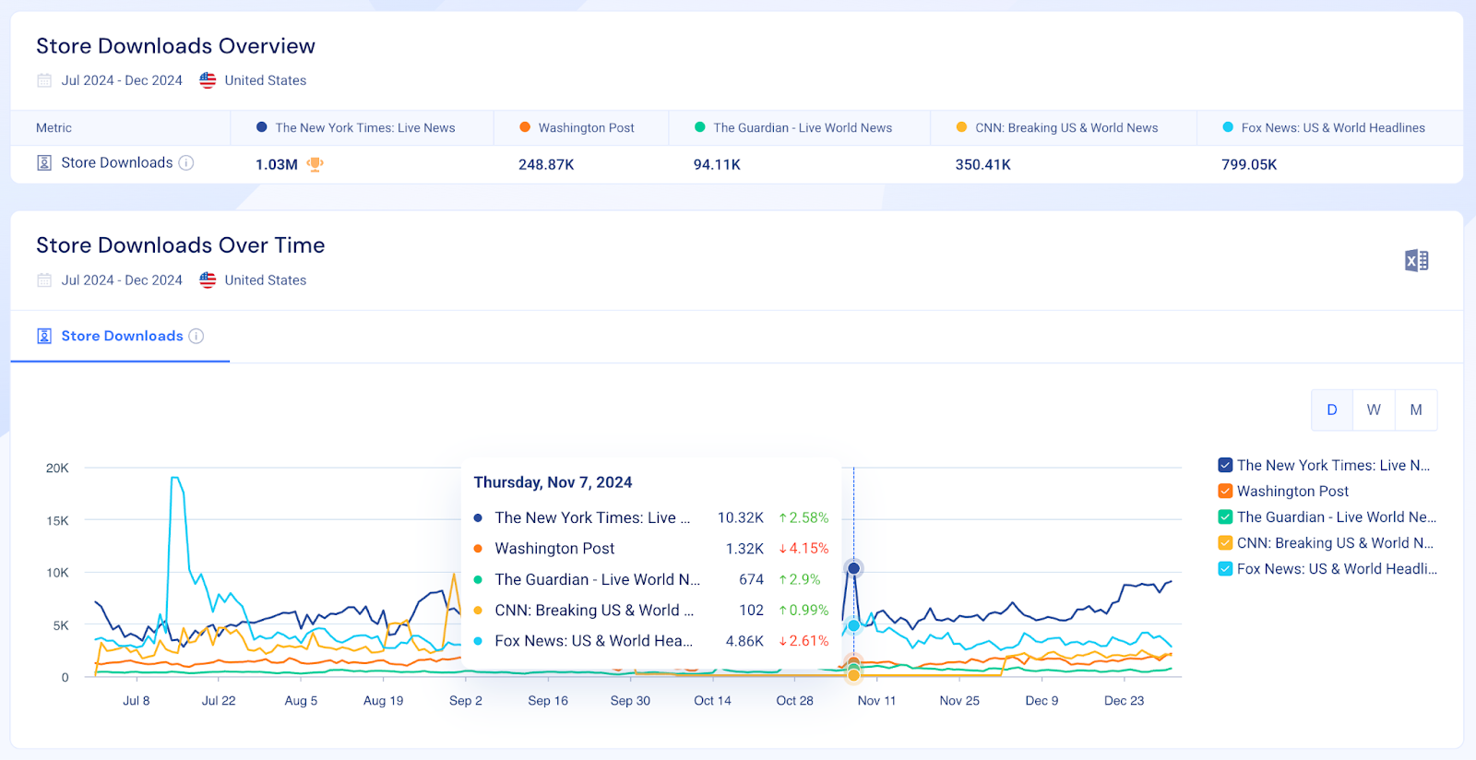Viewport: 1476px width, 760px height.
Task: Click the Guardian row value 674 in tooltip
Action: (x=751, y=580)
